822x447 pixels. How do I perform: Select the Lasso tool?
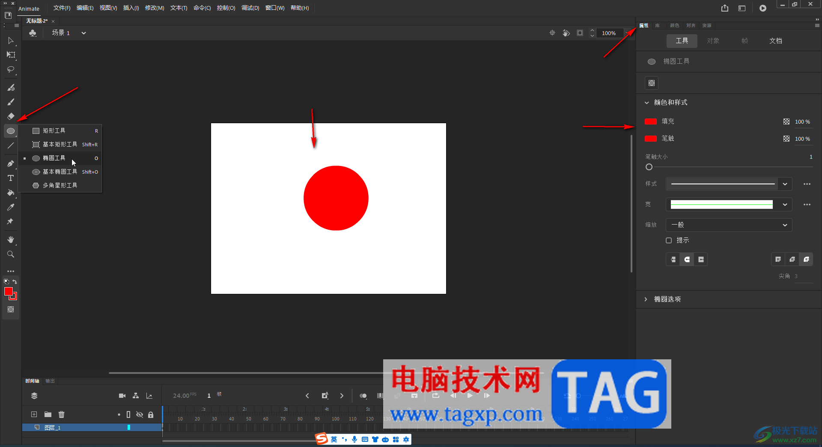point(11,69)
